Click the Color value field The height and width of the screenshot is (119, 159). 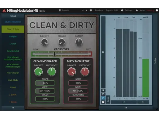coord(45,99)
